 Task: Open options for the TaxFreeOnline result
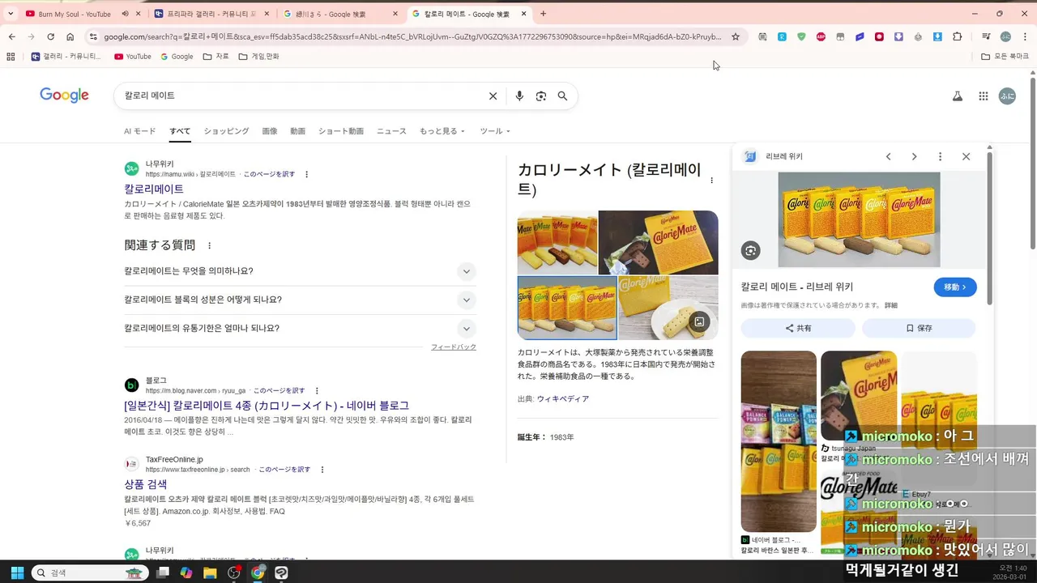click(x=322, y=470)
